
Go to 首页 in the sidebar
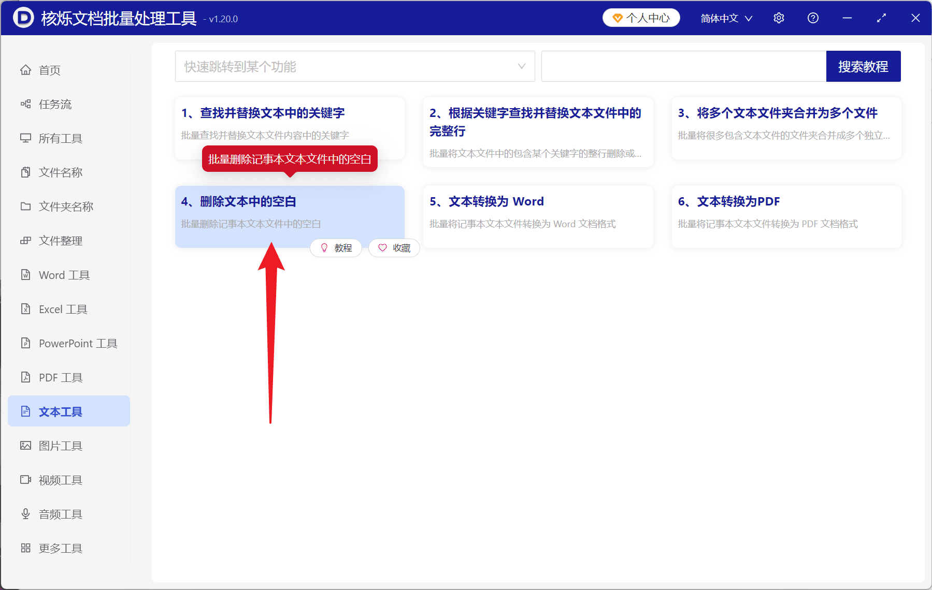(x=49, y=70)
